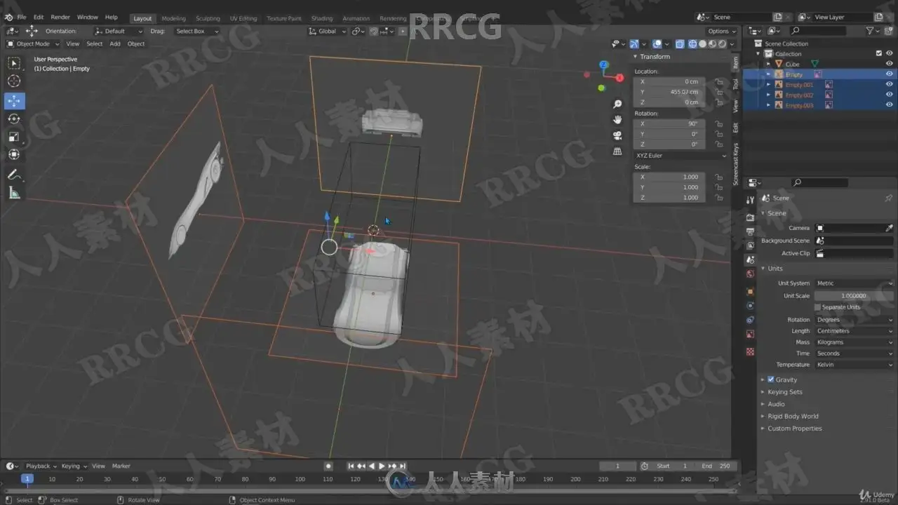898x505 pixels.
Task: Lock the Location X value
Action: [x=719, y=81]
